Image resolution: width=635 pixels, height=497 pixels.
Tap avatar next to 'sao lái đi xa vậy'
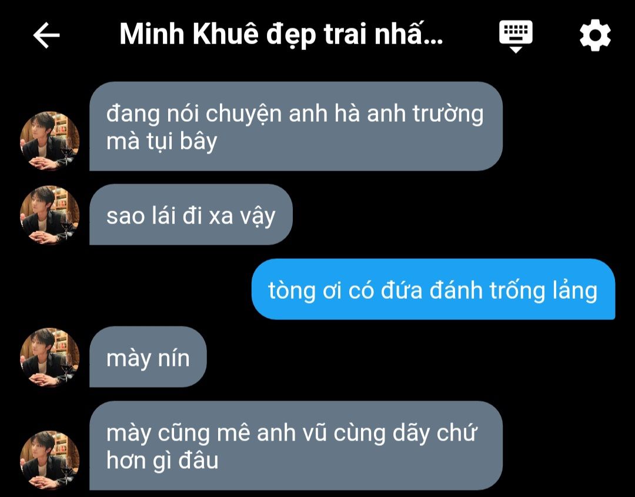49,215
